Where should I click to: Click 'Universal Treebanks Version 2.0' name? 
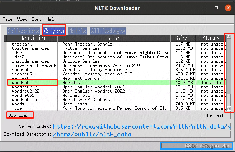pos(101,65)
